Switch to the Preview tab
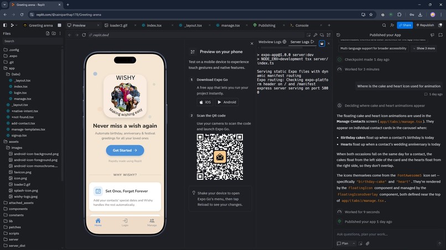 [79, 25]
